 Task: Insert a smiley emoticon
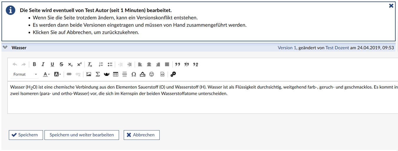tap(151, 74)
